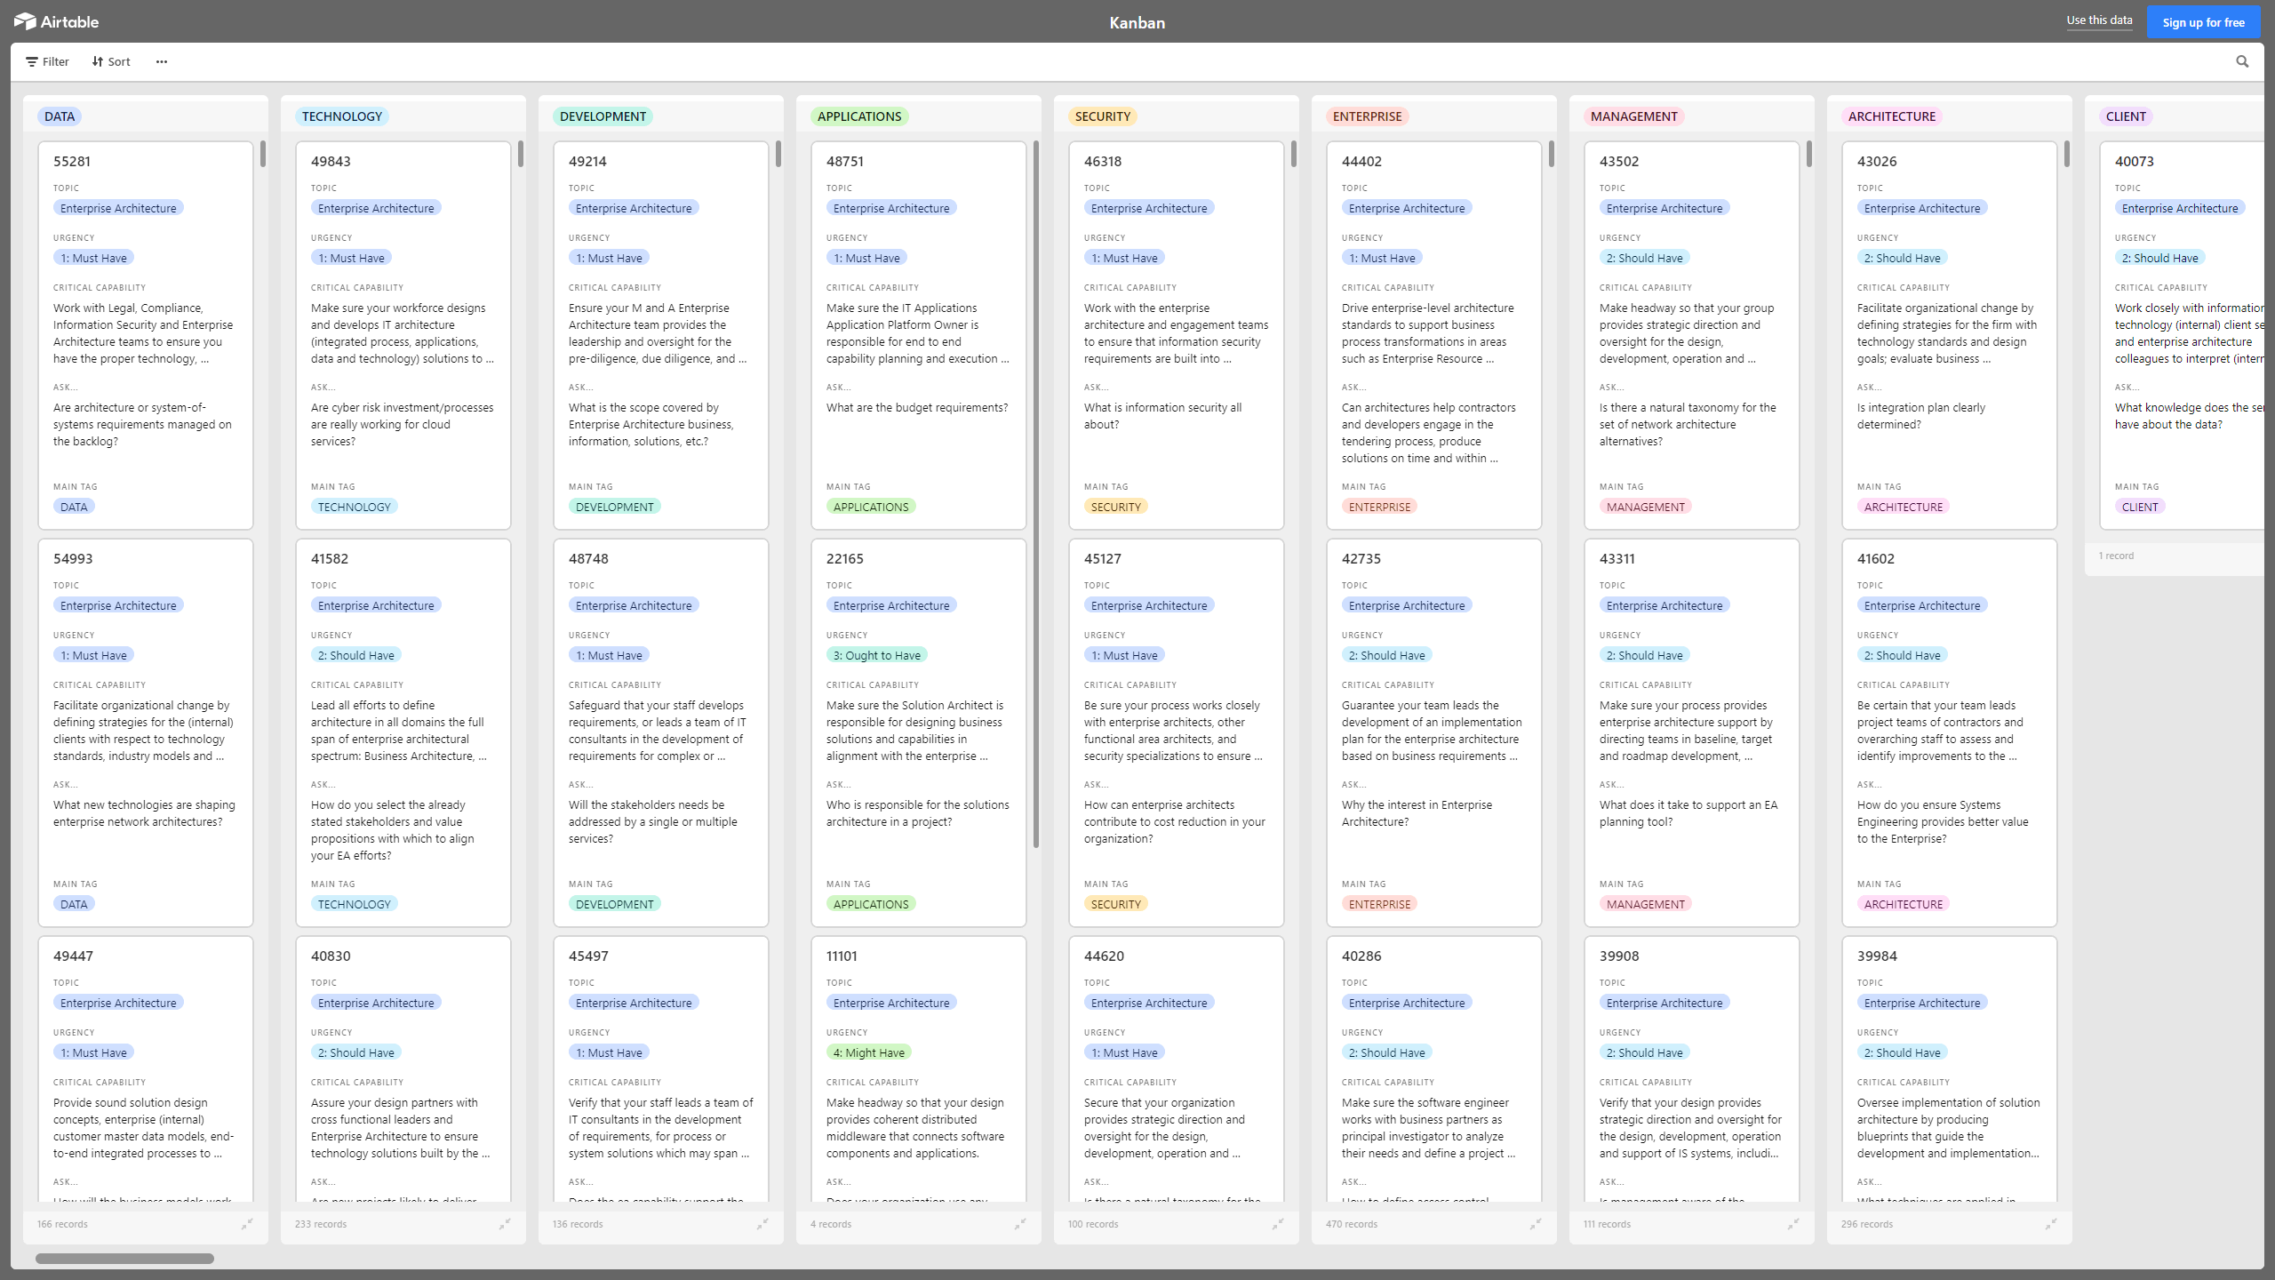Click the 470 records count
2275x1280 pixels.
[x=1351, y=1224]
